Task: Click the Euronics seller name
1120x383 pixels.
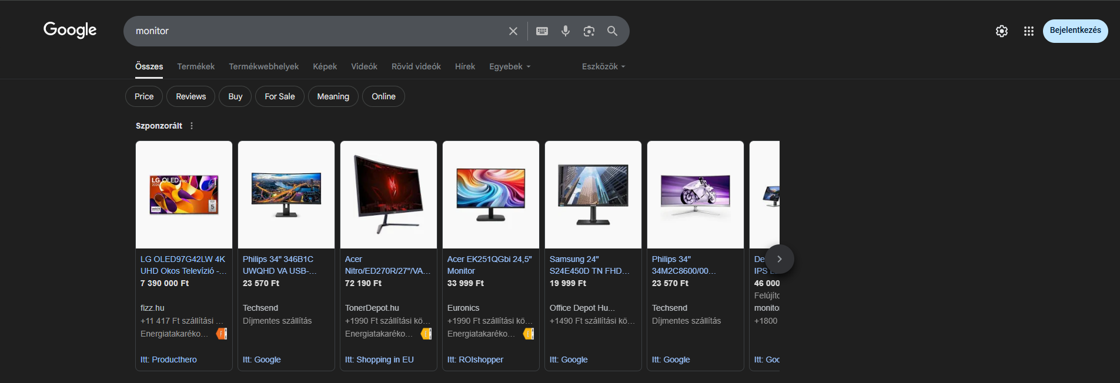Action: (463, 308)
